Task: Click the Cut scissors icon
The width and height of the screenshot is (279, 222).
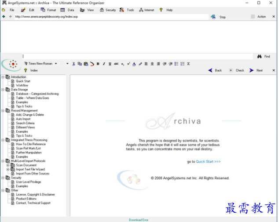Action: click(73, 64)
